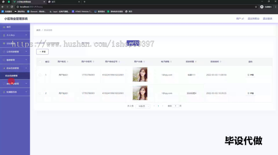Screen dimensions: 278x155
Task: Click the person icon beside 轮播图信息
Action: pos(4,92)
